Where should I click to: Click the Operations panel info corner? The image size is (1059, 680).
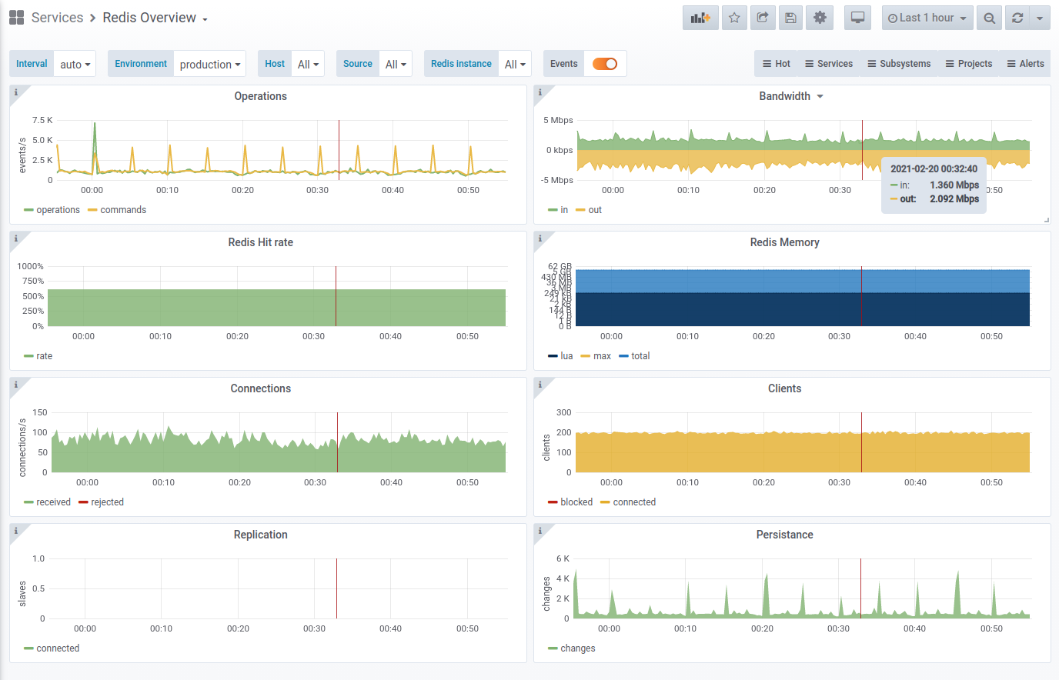pyautogui.click(x=16, y=92)
